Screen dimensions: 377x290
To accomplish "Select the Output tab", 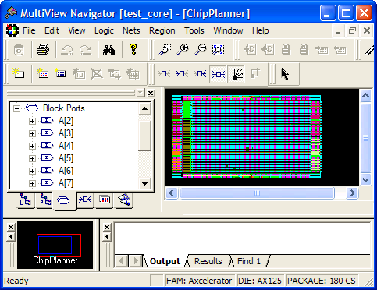I will (x=165, y=261).
